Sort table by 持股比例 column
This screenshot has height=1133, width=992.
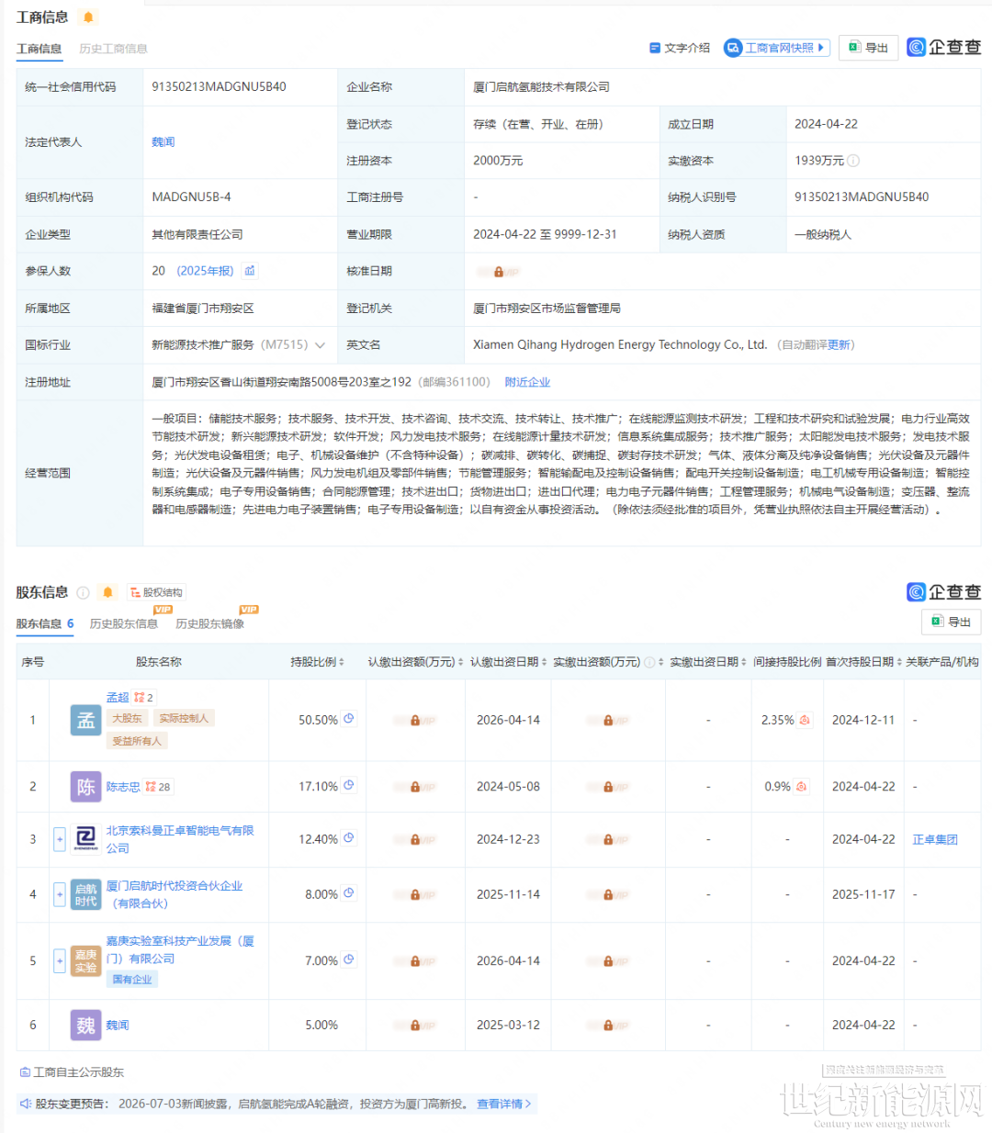318,662
